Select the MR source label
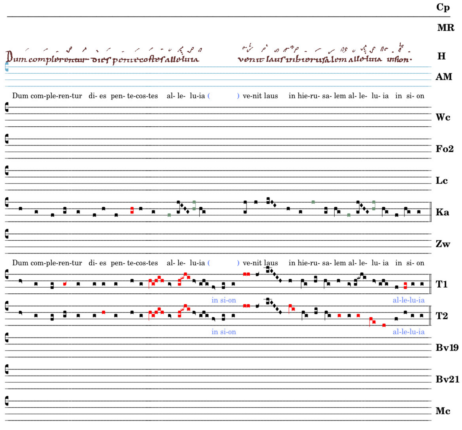 (445, 28)
